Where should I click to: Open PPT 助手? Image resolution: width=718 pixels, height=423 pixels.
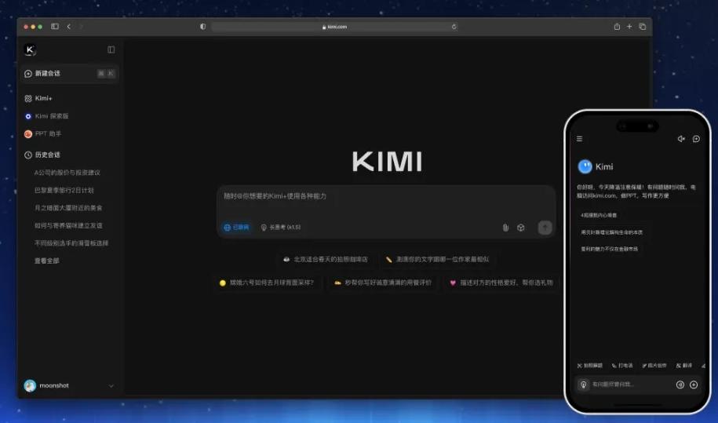click(42, 133)
